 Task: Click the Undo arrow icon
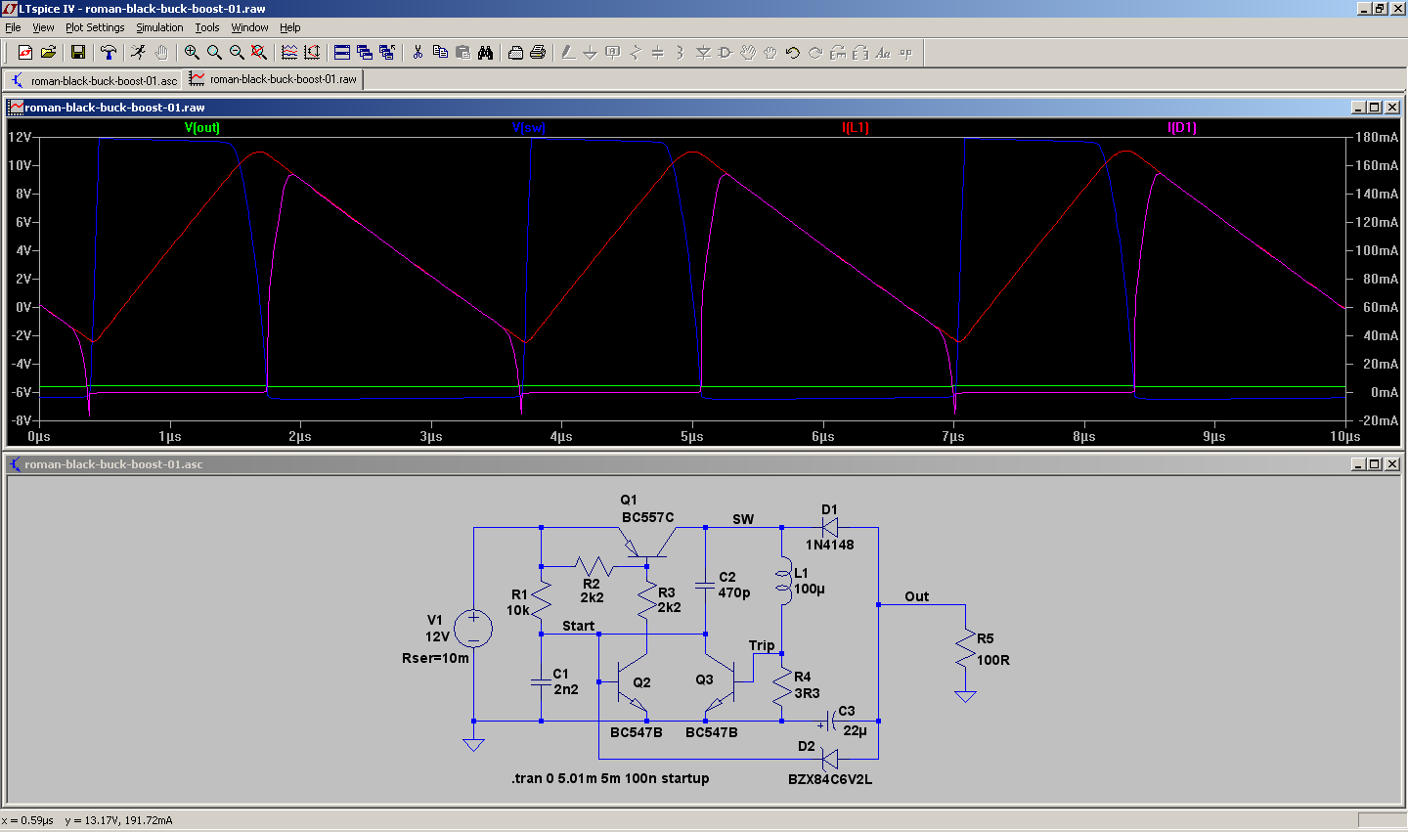pyautogui.click(x=793, y=53)
